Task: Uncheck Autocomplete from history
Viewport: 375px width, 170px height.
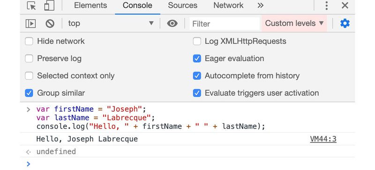Action: 197,76
